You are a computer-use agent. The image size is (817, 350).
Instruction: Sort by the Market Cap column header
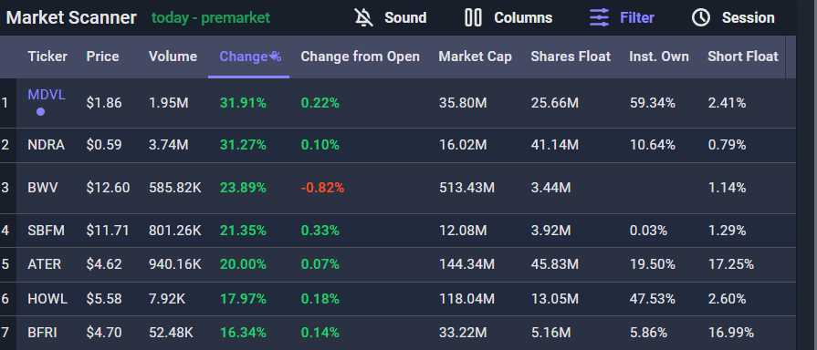coord(476,57)
